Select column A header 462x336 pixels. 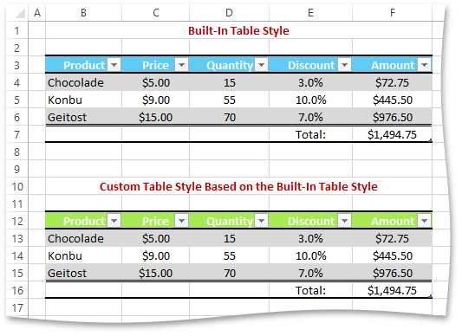click(x=37, y=13)
